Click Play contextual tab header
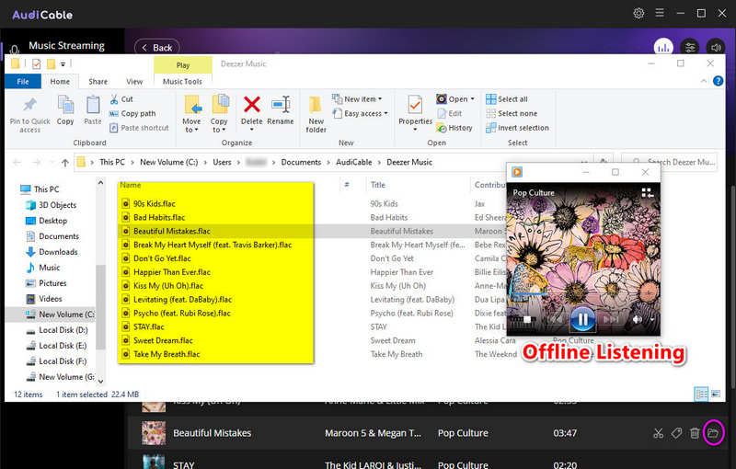Screen dimensions: 736x469 (182, 65)
